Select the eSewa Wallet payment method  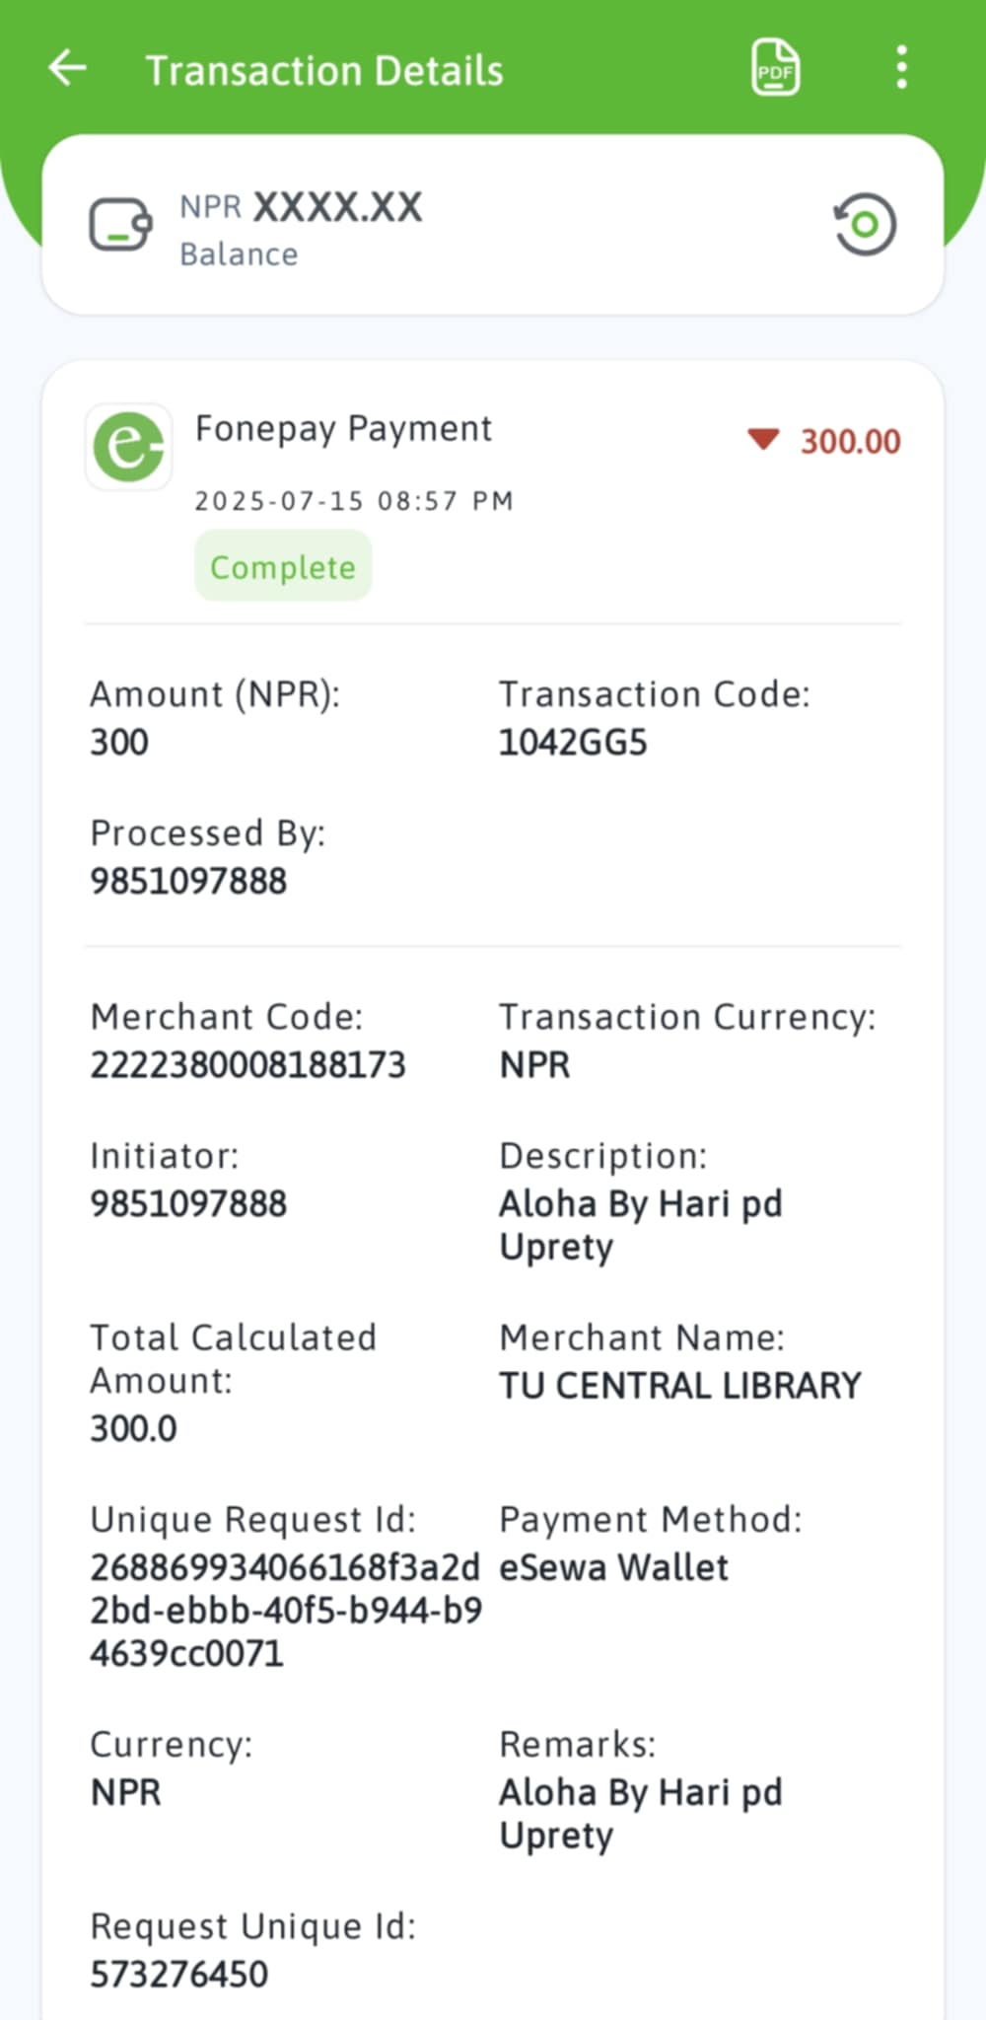click(613, 1567)
